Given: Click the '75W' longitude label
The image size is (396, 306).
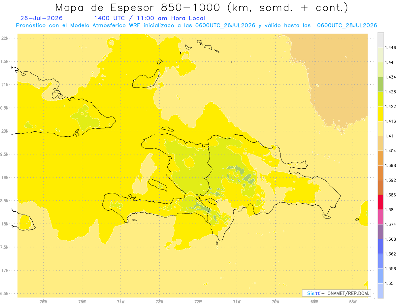Looking at the screenshot, I should [x=82, y=301].
